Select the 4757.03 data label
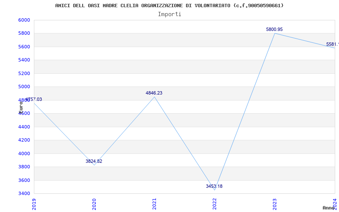 tap(34, 100)
